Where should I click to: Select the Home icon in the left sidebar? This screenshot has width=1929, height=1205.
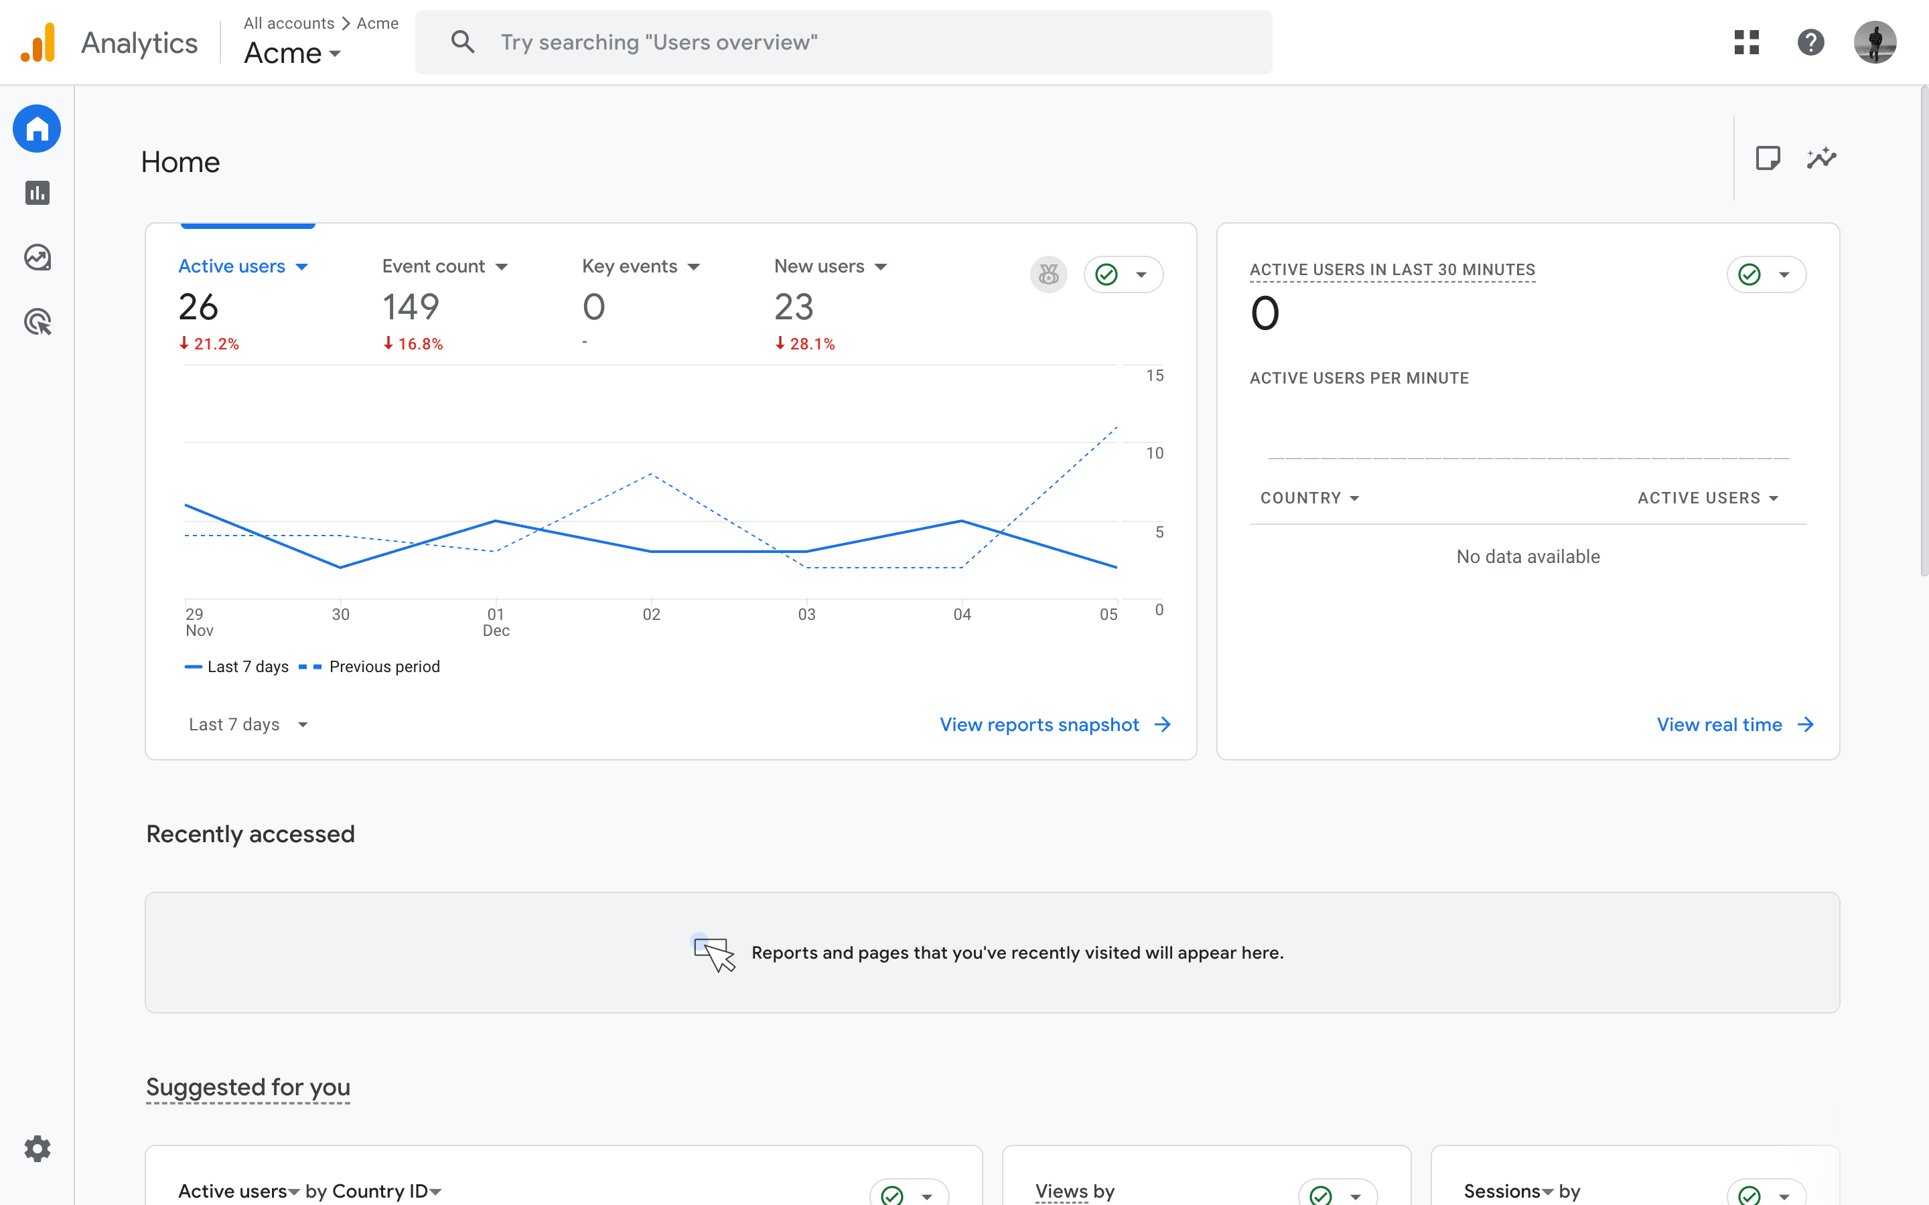pos(37,129)
